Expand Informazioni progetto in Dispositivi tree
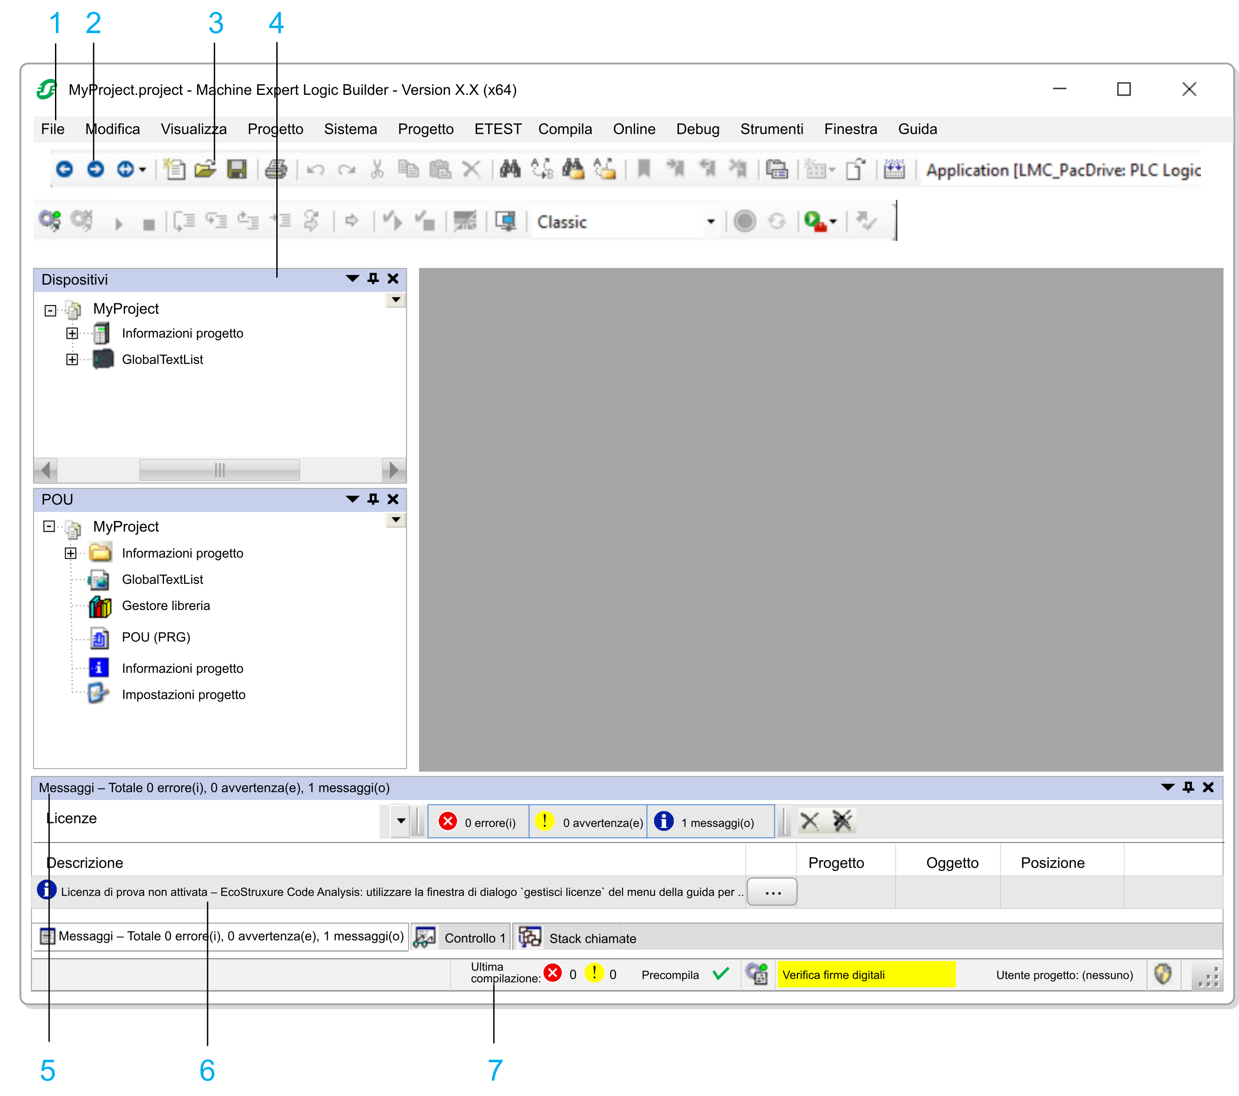The width and height of the screenshot is (1239, 1096). [x=72, y=333]
